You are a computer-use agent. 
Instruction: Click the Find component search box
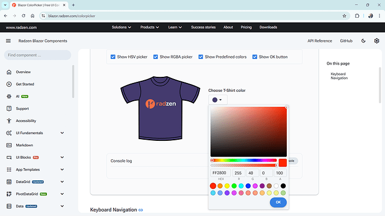click(37, 55)
